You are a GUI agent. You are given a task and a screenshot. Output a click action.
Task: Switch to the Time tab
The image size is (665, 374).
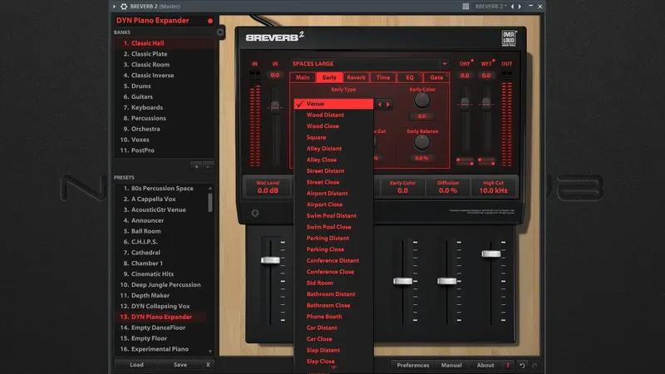tap(383, 77)
